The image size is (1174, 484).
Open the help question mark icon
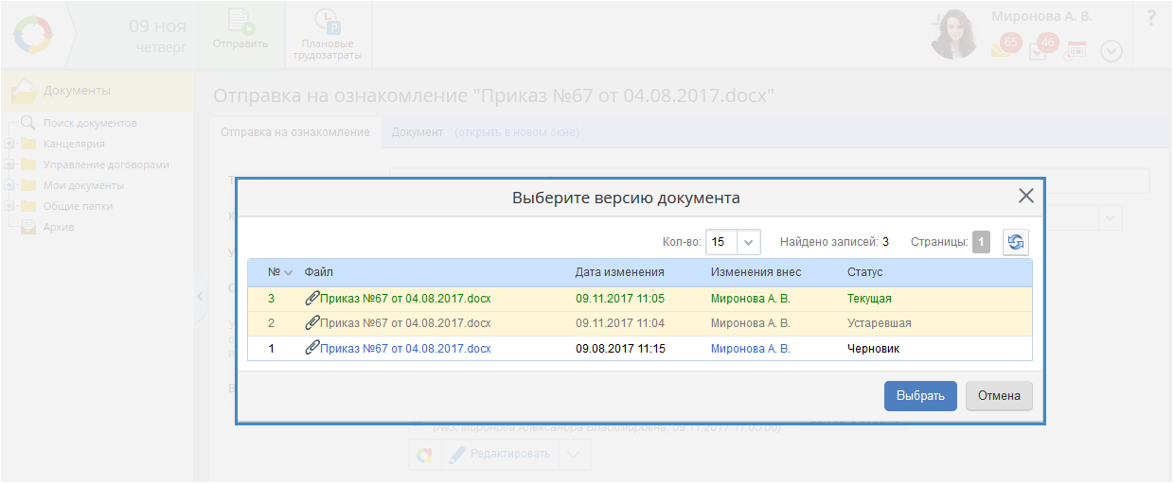[x=1151, y=17]
